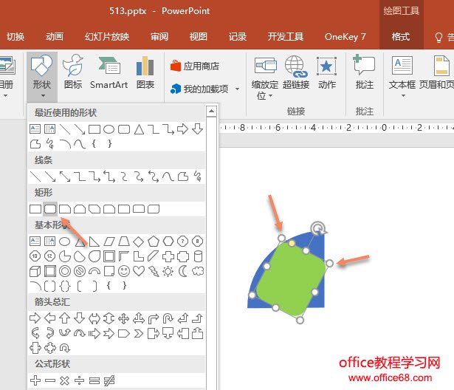
Task: Click the shapes gallery scroll up arrow
Action: tap(211, 112)
